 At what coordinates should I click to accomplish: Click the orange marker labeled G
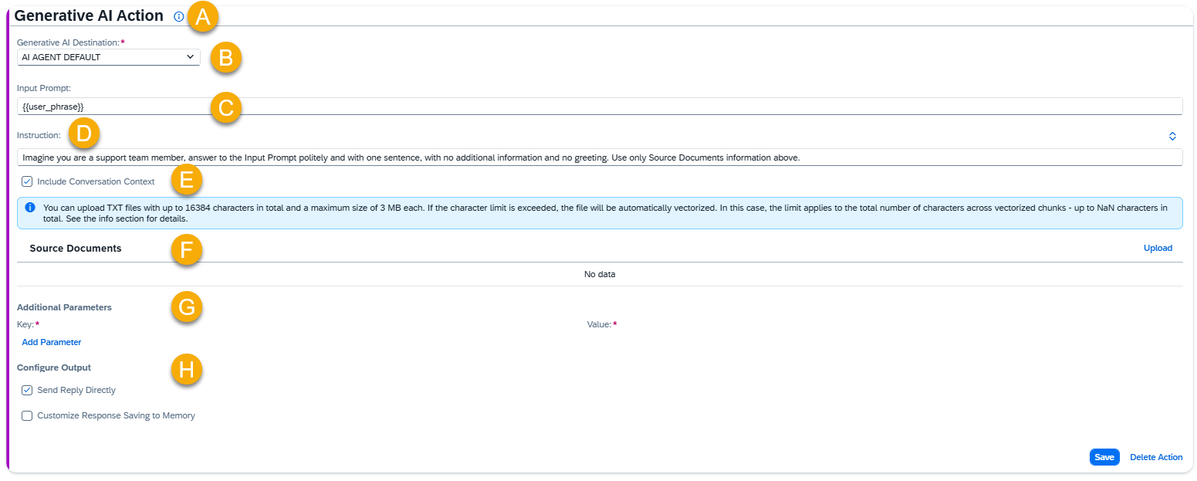[x=186, y=307]
